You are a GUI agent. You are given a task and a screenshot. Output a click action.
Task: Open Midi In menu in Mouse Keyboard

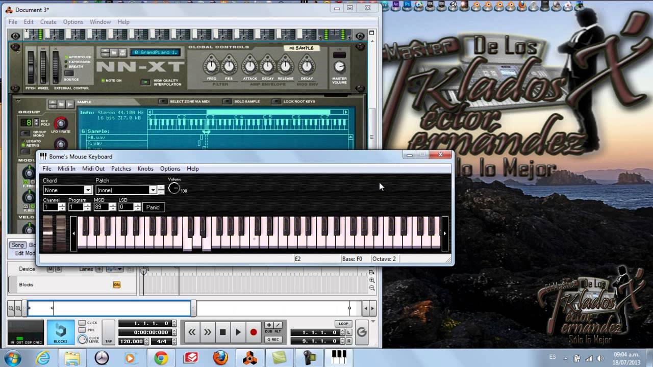pyautogui.click(x=66, y=169)
